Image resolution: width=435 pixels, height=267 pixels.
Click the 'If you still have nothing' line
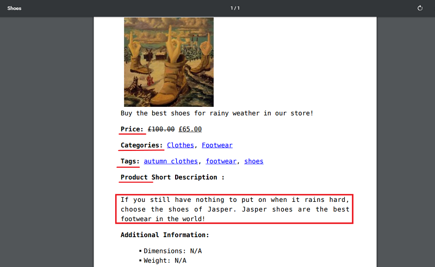click(x=235, y=200)
